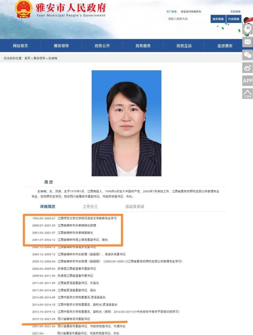Click the mail envelope icon on right sidebar
This screenshot has height=335, width=253.
[247, 42]
